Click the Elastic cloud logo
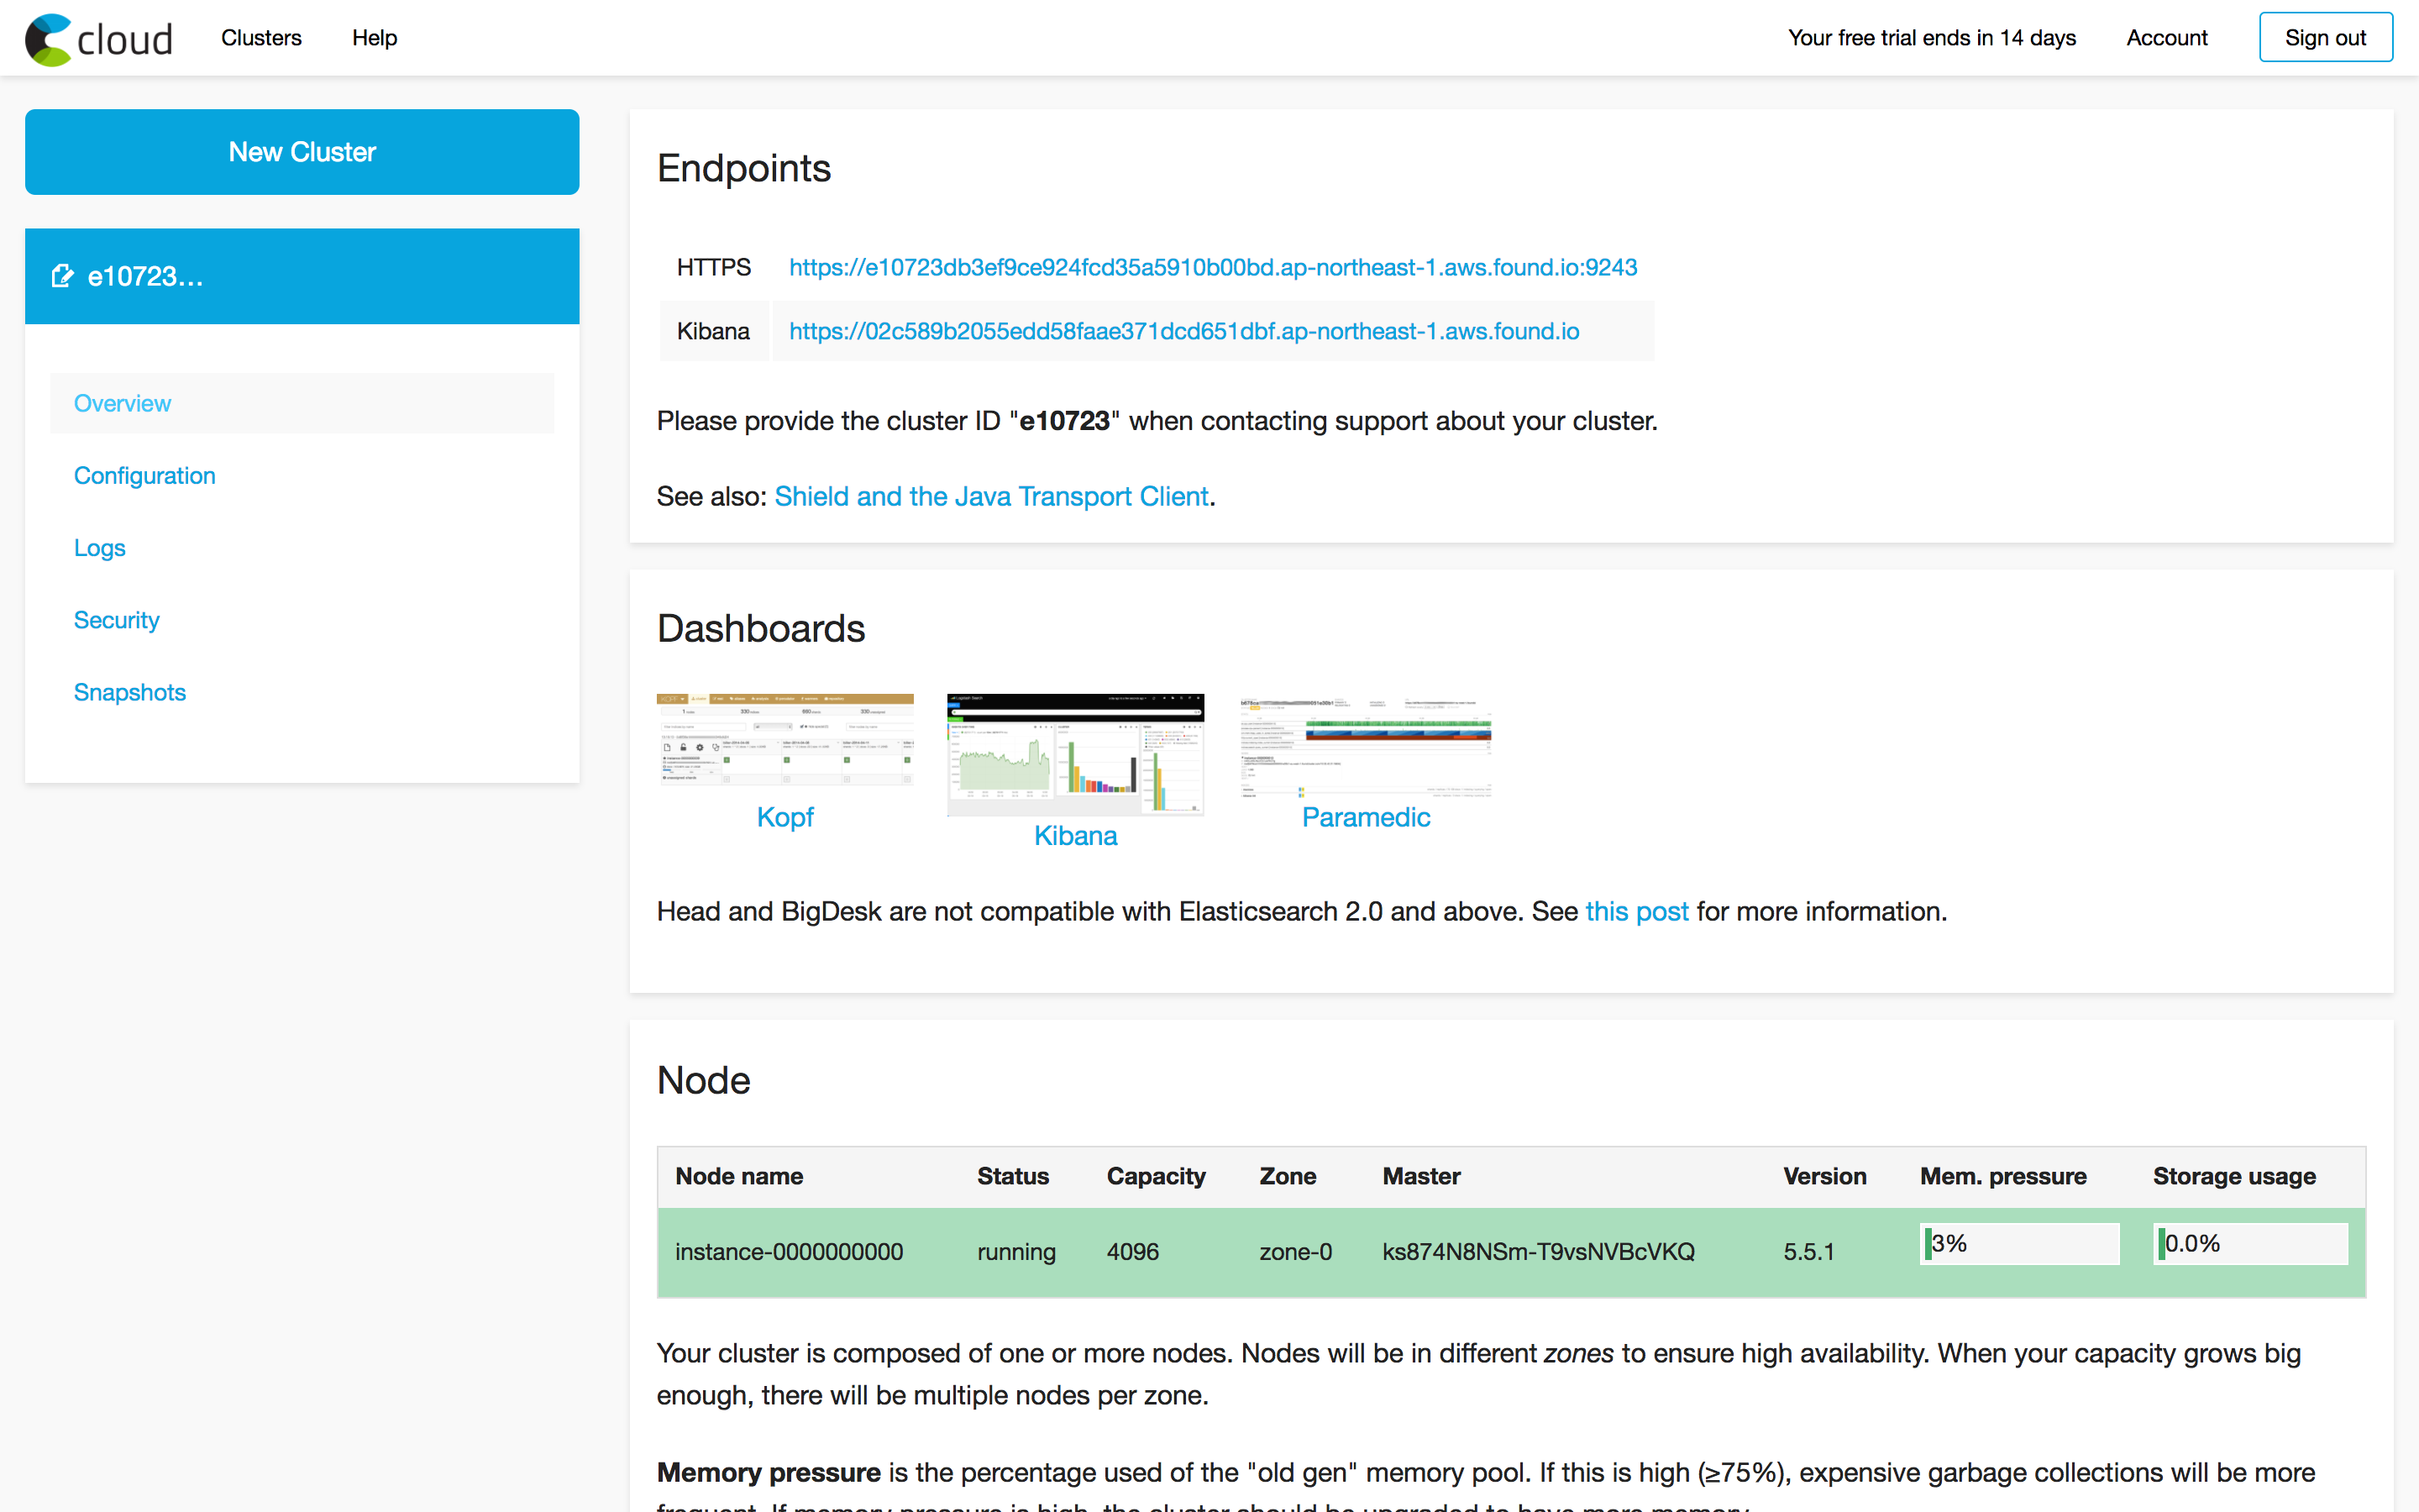 99,39
